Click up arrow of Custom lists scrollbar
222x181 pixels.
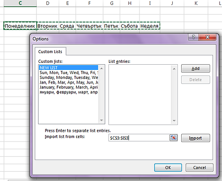point(101,68)
